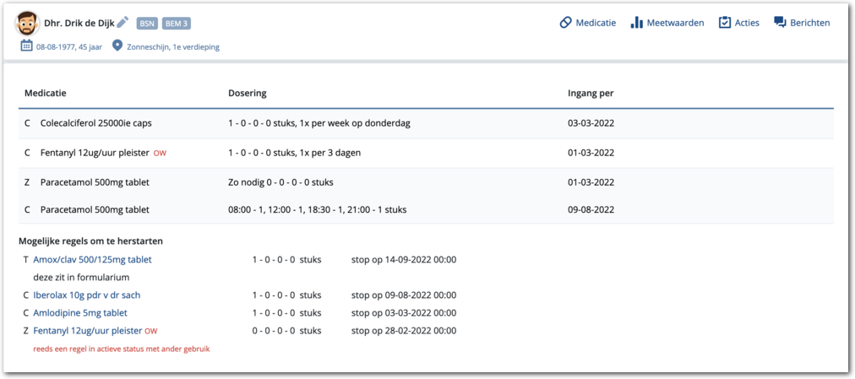Click the pencil edit icon beside patient name

click(123, 23)
